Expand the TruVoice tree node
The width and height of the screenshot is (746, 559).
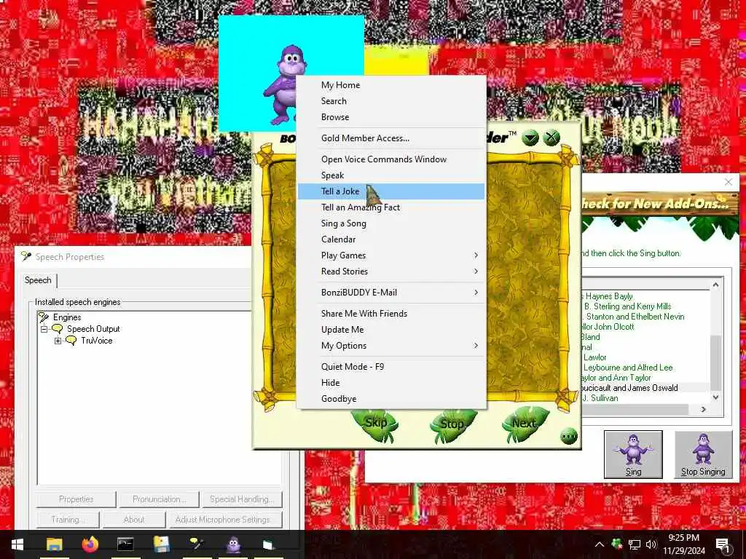tap(58, 341)
